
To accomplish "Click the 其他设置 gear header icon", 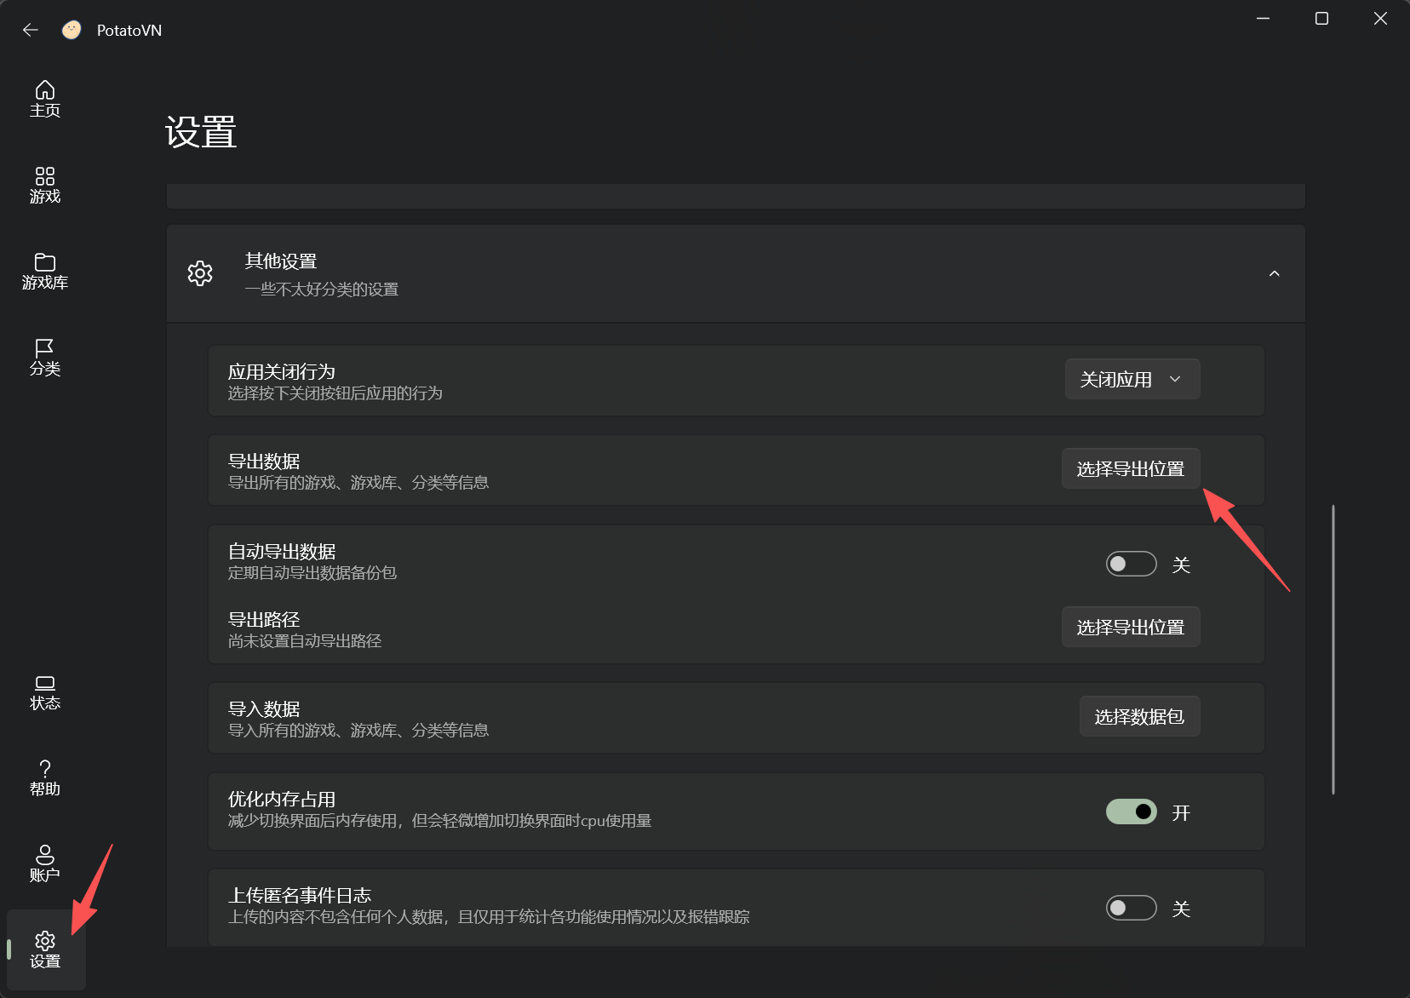I will 200,273.
